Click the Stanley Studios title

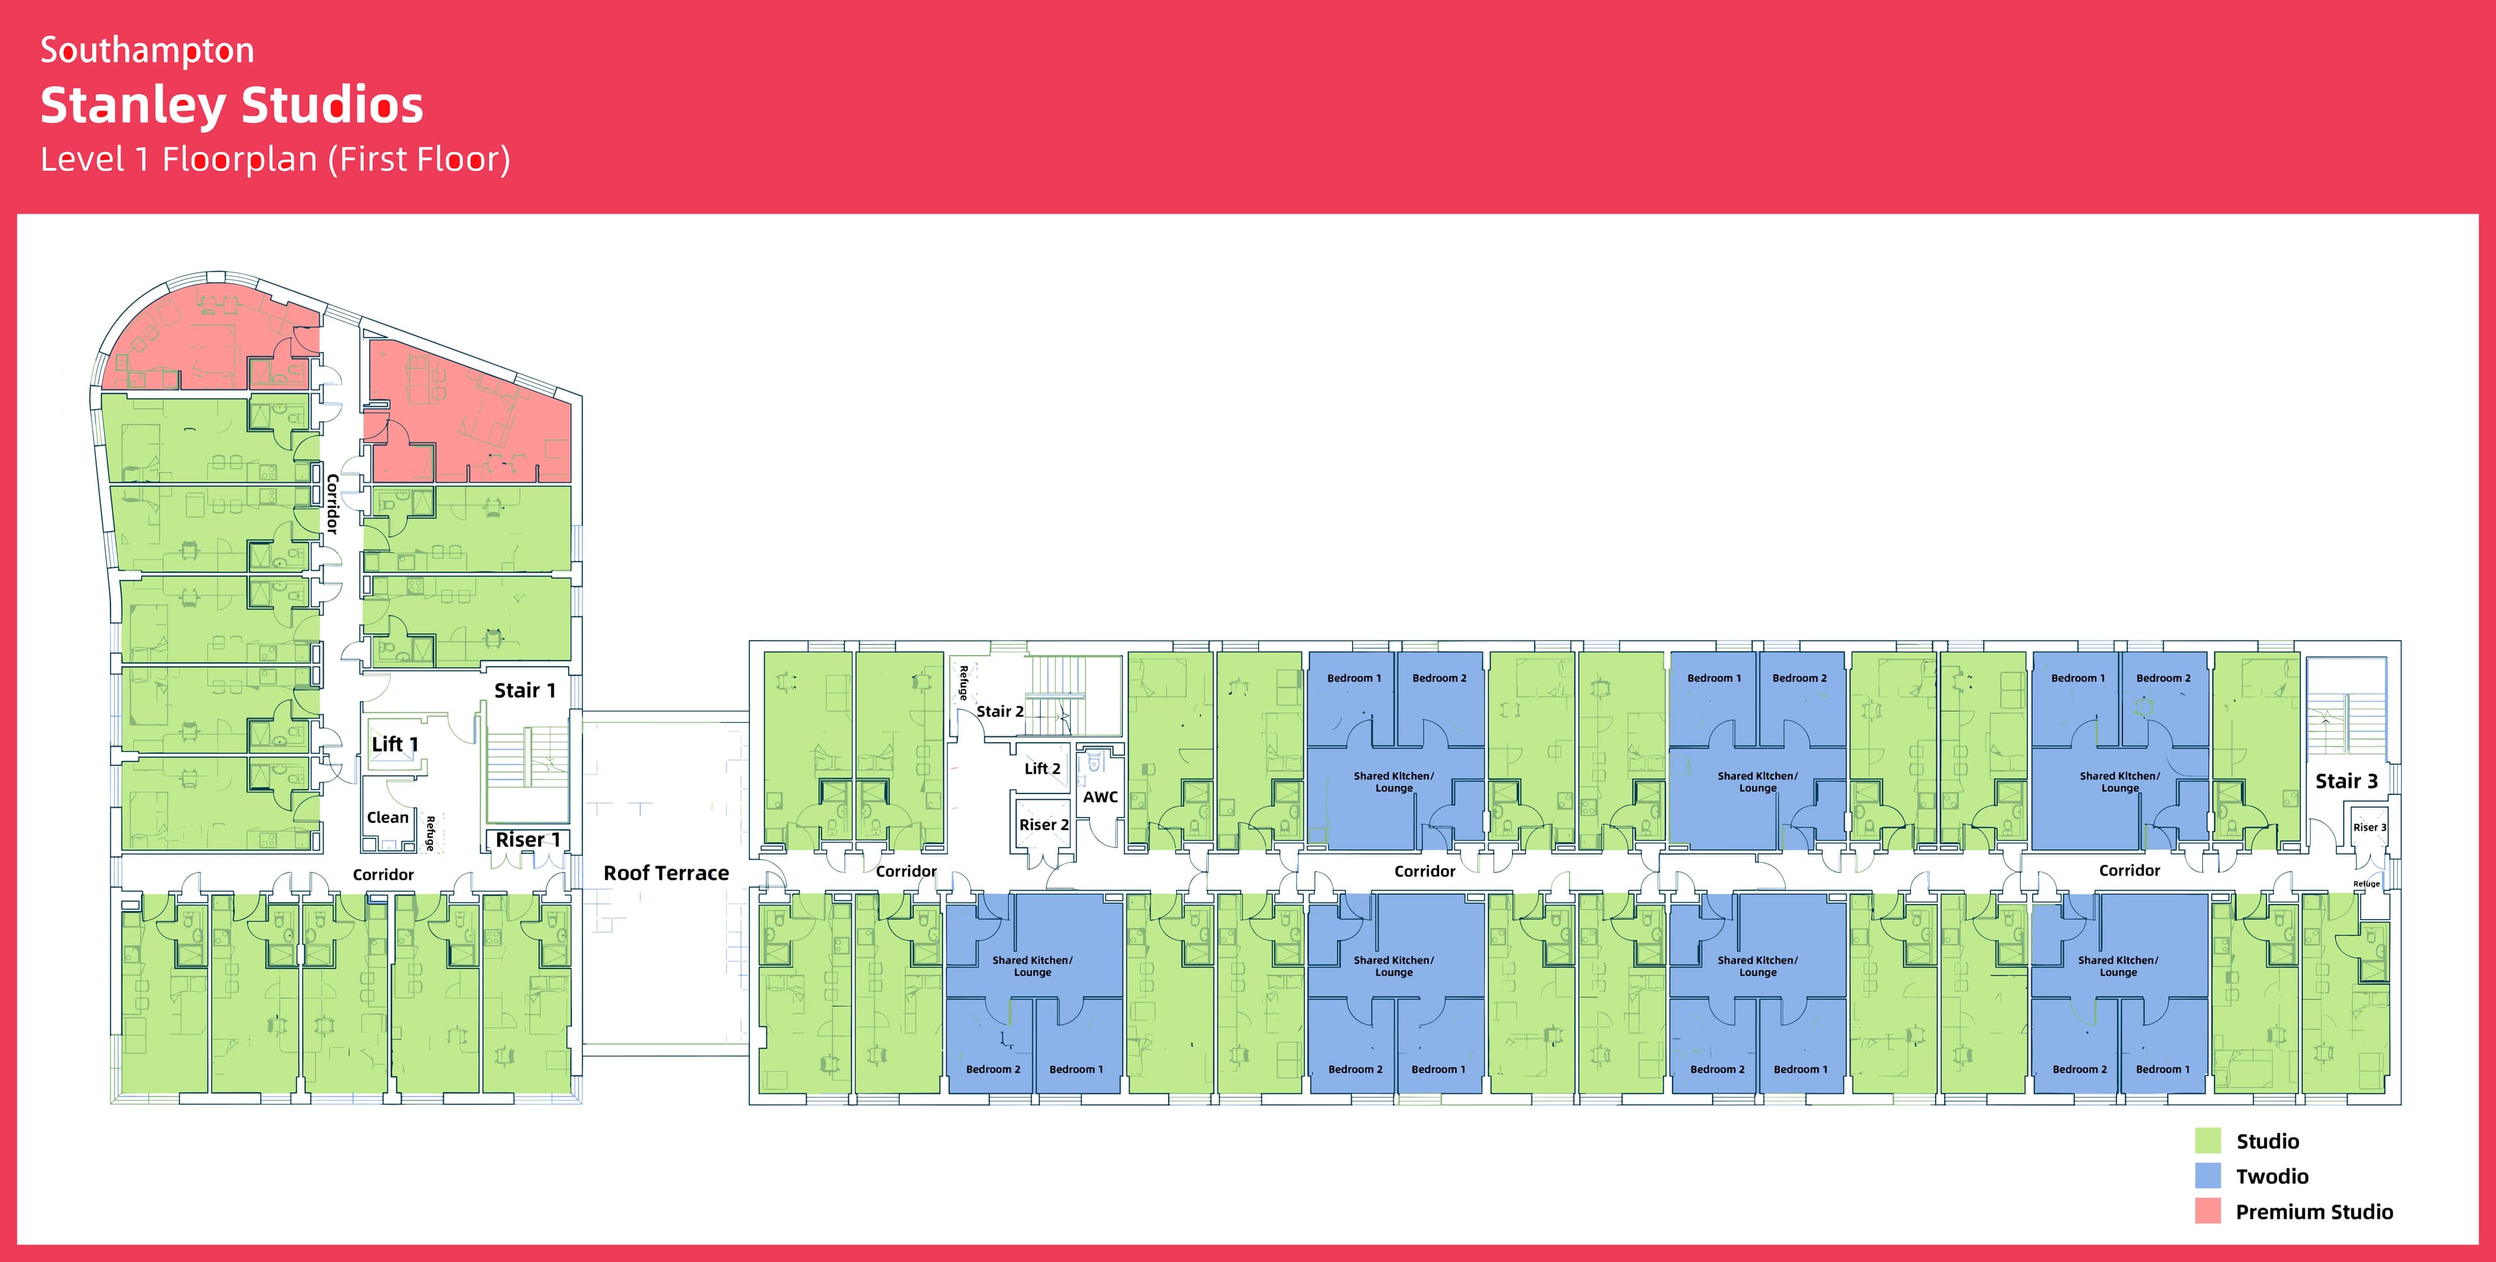pos(231,105)
